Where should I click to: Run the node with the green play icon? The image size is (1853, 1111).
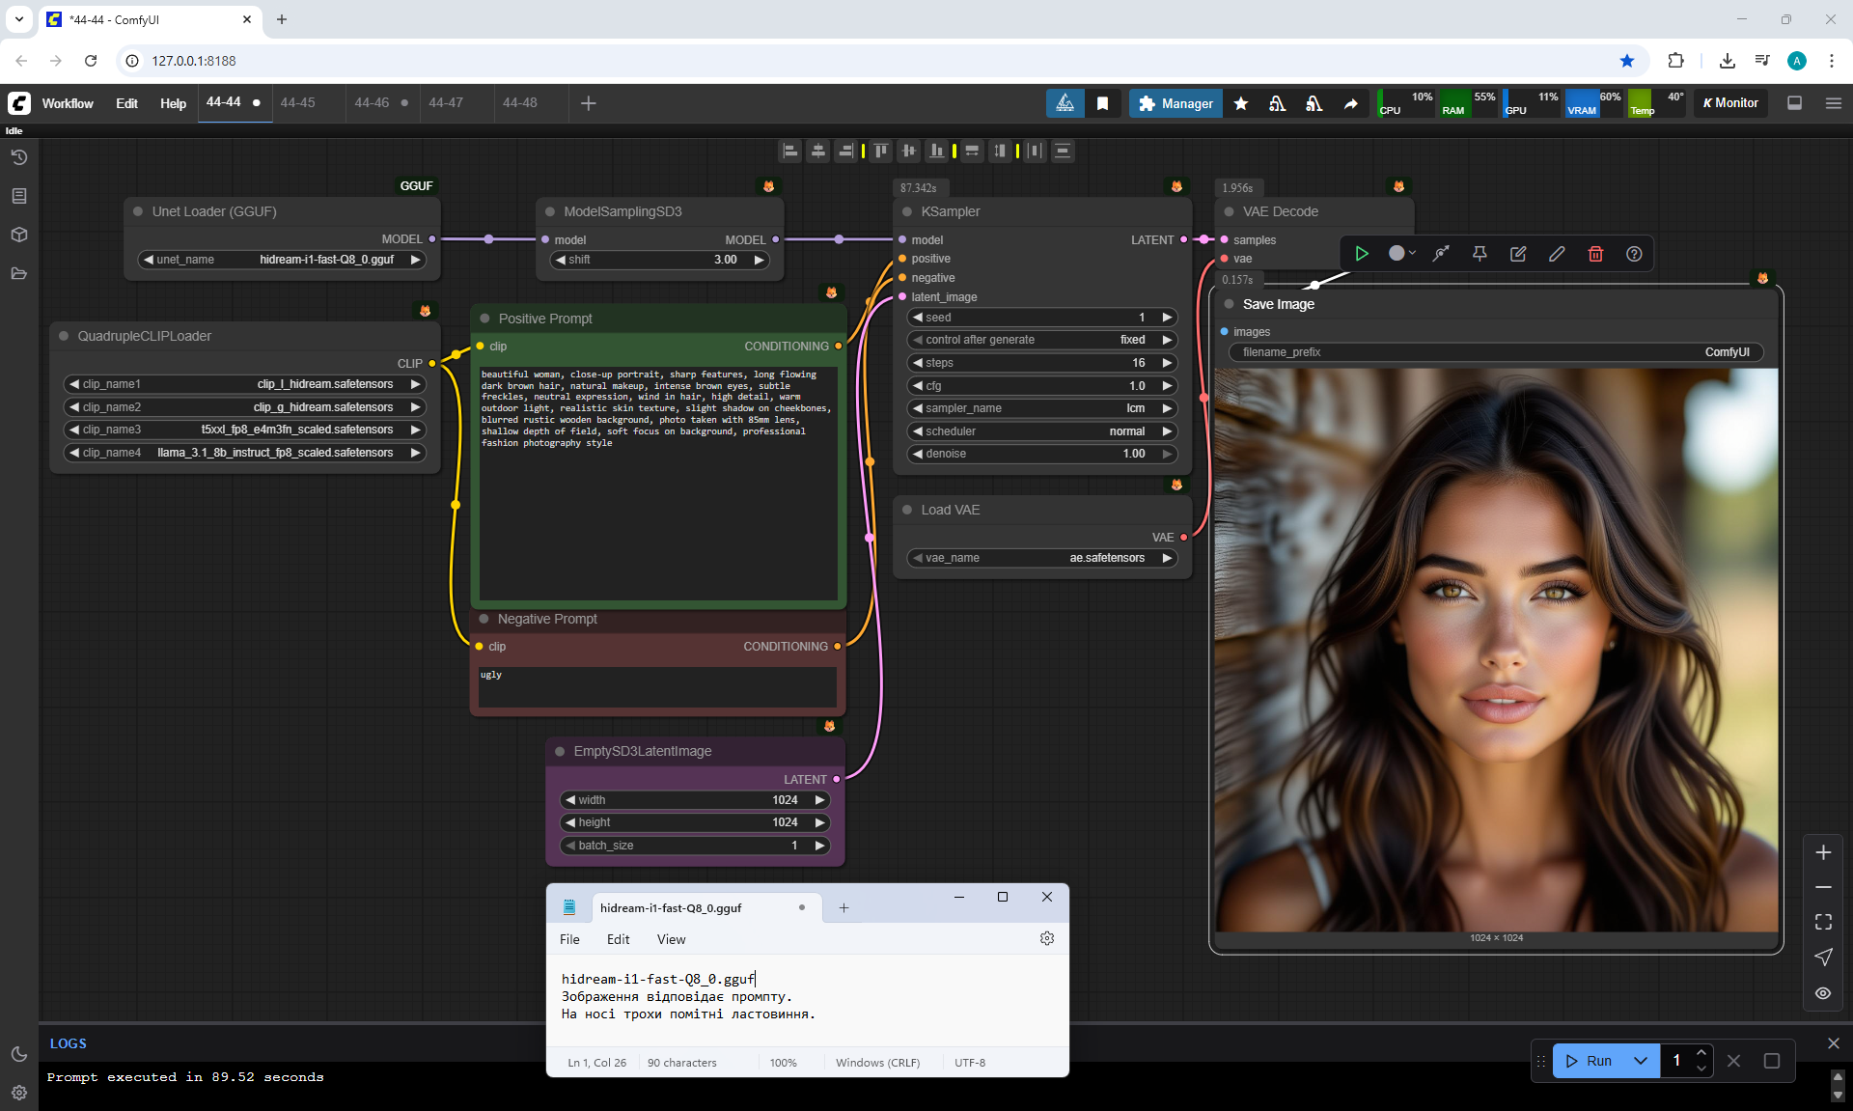tap(1362, 254)
